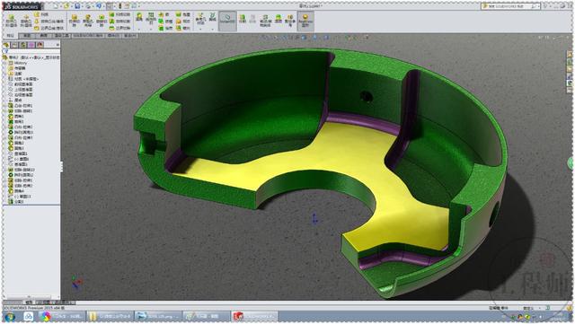This screenshot has height=324, width=575.
Task: Switch to the 草图 (Sketch) tab
Action: pyautogui.click(x=27, y=36)
